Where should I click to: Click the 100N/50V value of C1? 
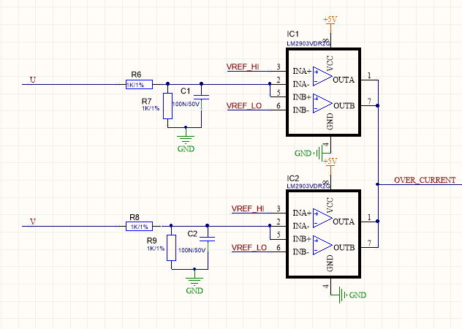[186, 104]
